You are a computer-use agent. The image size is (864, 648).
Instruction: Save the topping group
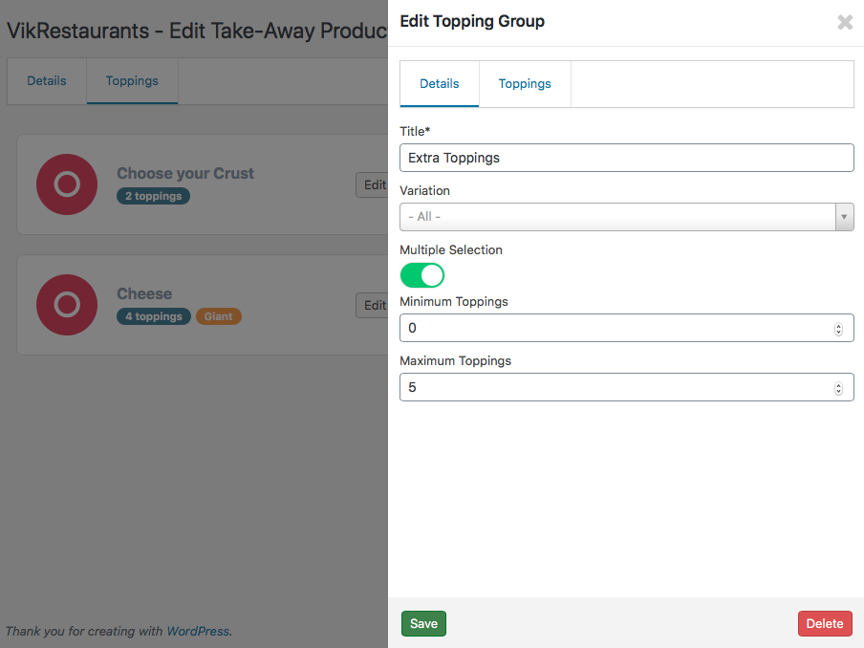pyautogui.click(x=423, y=623)
